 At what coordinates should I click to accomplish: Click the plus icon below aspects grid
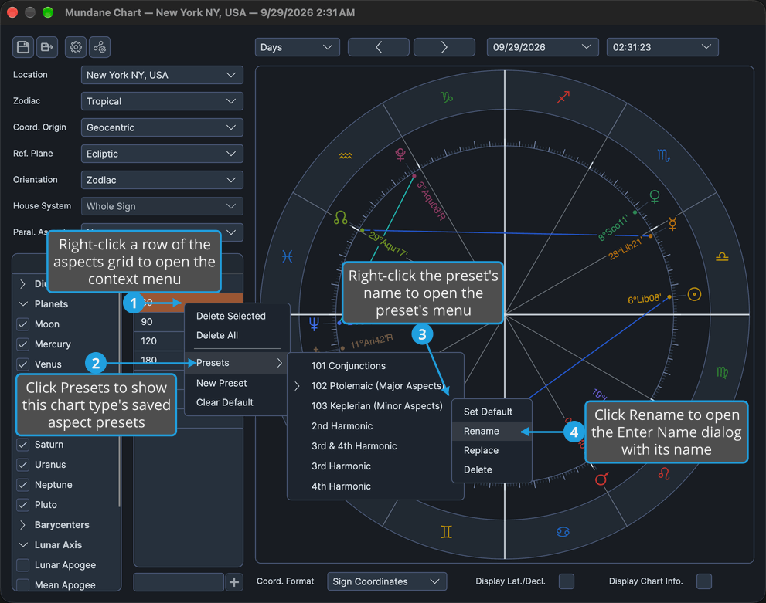coord(234,582)
